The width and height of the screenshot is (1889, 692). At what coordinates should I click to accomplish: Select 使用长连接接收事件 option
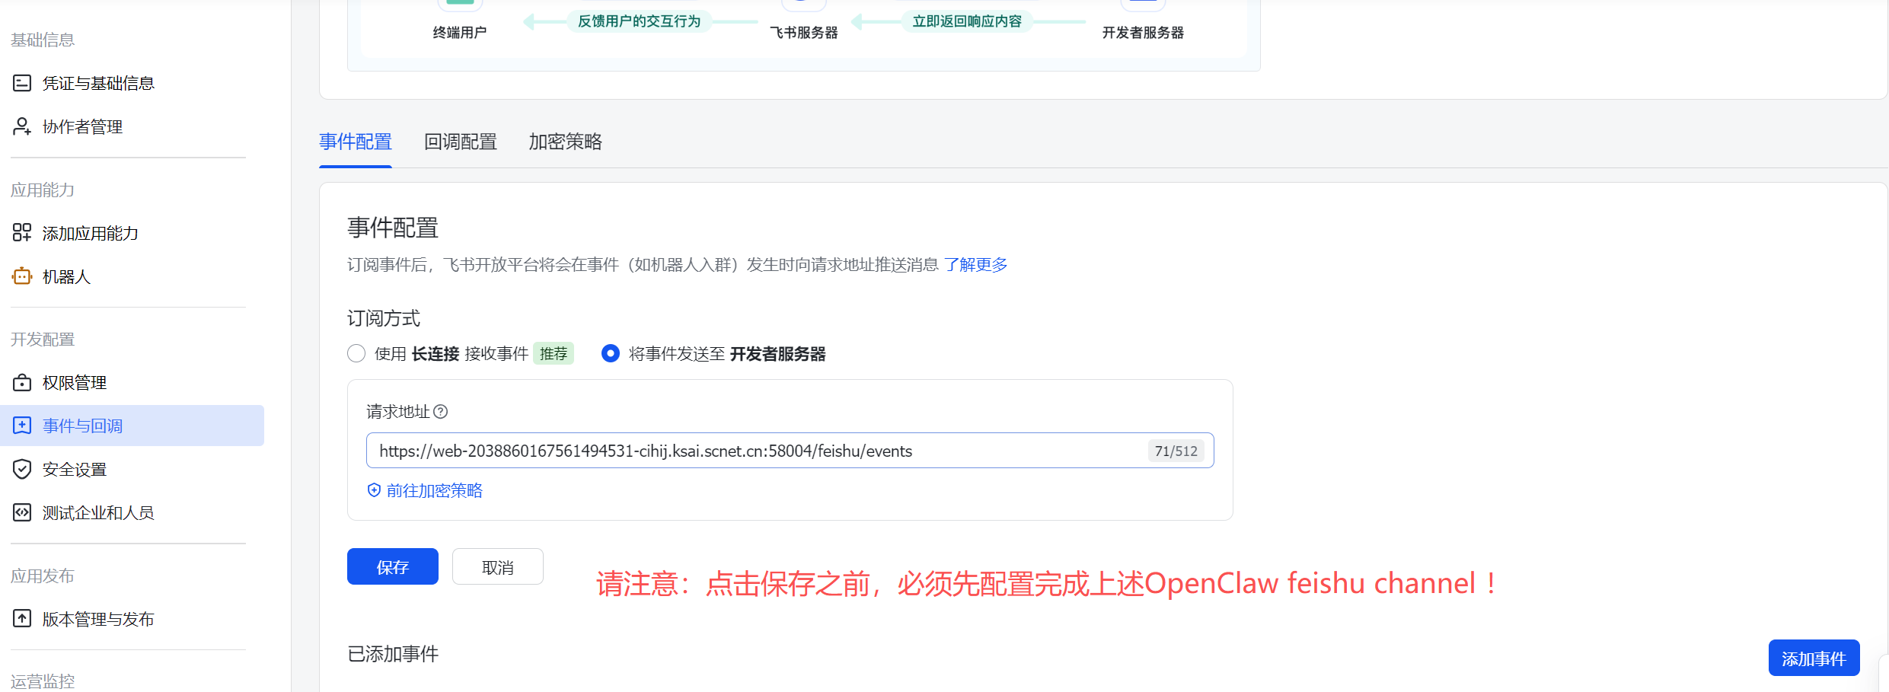(x=356, y=353)
